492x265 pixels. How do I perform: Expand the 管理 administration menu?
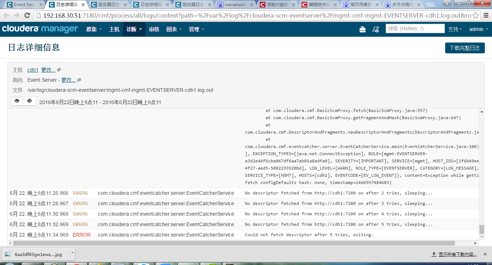point(196,29)
